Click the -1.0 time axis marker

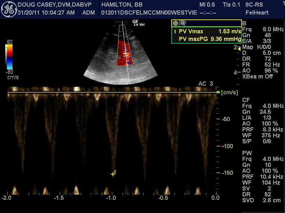(x=111, y=198)
